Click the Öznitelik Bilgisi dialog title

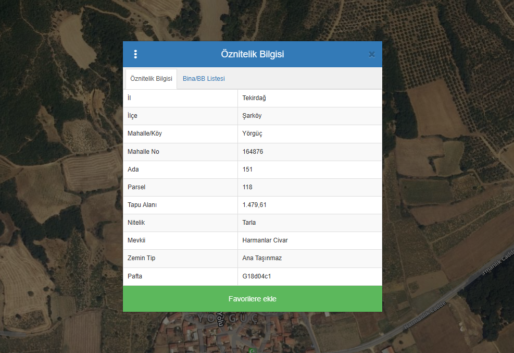point(252,54)
